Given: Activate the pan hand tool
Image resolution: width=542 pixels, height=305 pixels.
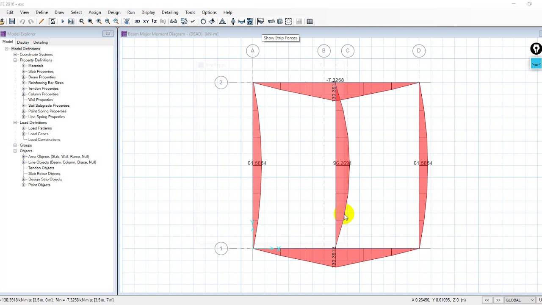Looking at the screenshot, I should click(x=127, y=22).
